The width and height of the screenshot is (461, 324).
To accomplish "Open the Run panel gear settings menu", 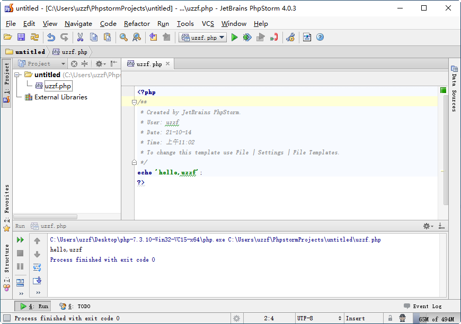I will (x=428, y=226).
